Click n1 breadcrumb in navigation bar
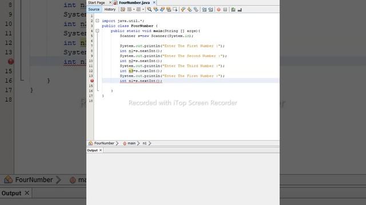Screen dimensions: 366x205 tap(145, 143)
